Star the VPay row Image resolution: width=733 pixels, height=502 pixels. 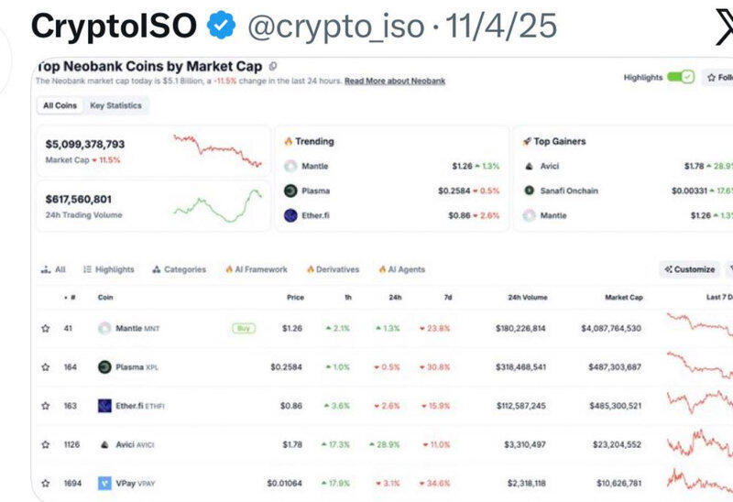tap(45, 482)
